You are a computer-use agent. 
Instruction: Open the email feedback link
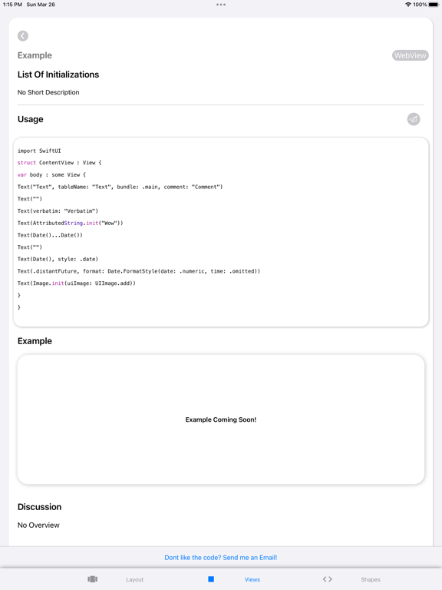tap(221, 557)
